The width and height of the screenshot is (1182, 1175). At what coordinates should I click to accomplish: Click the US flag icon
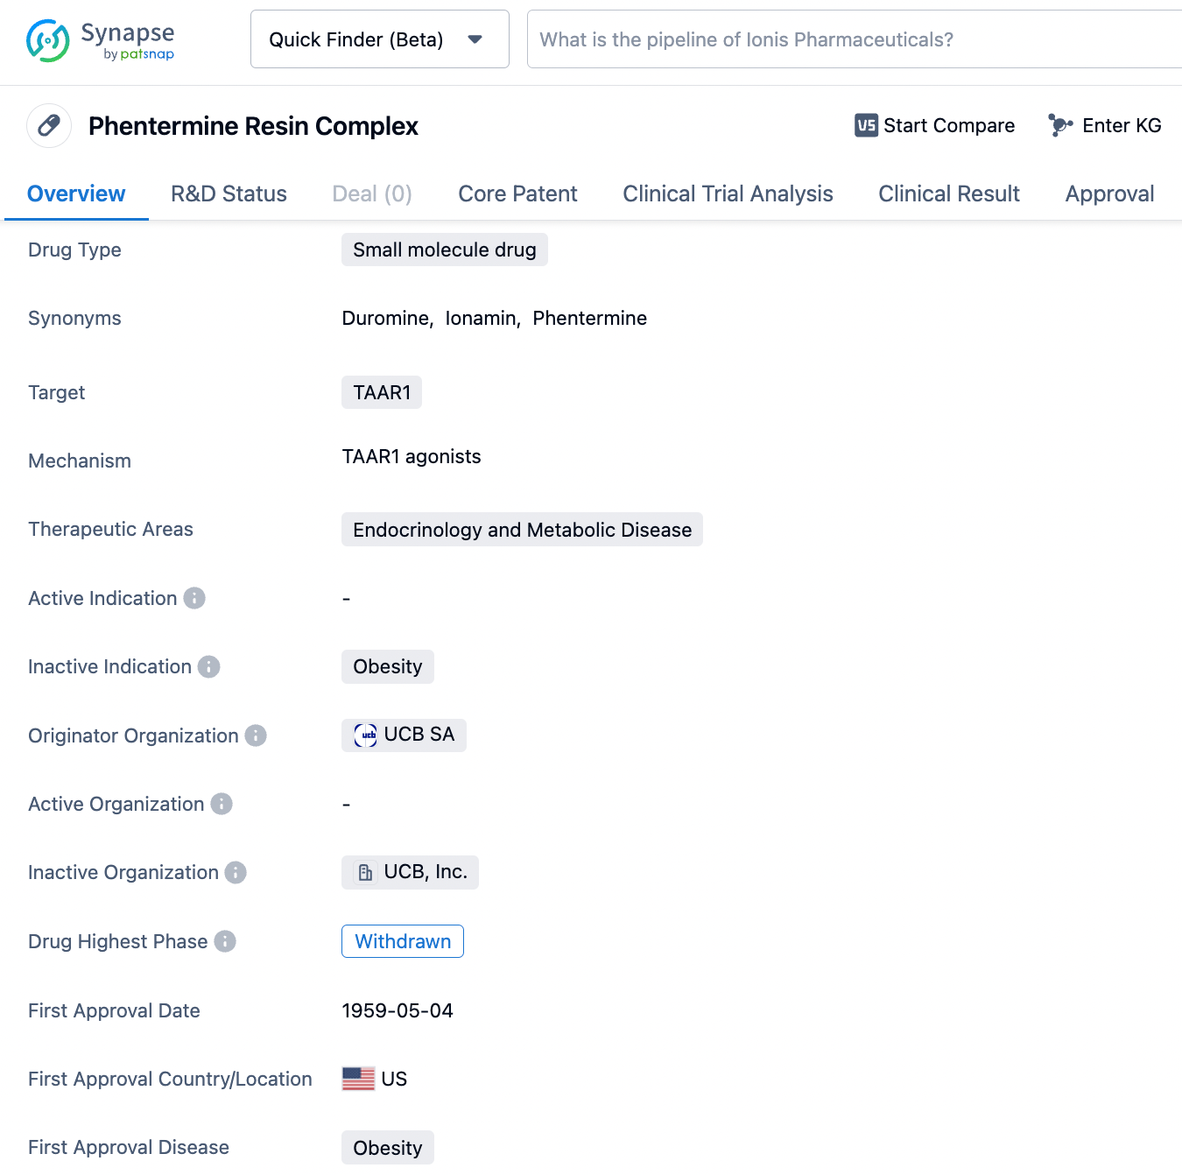pyautogui.click(x=358, y=1079)
